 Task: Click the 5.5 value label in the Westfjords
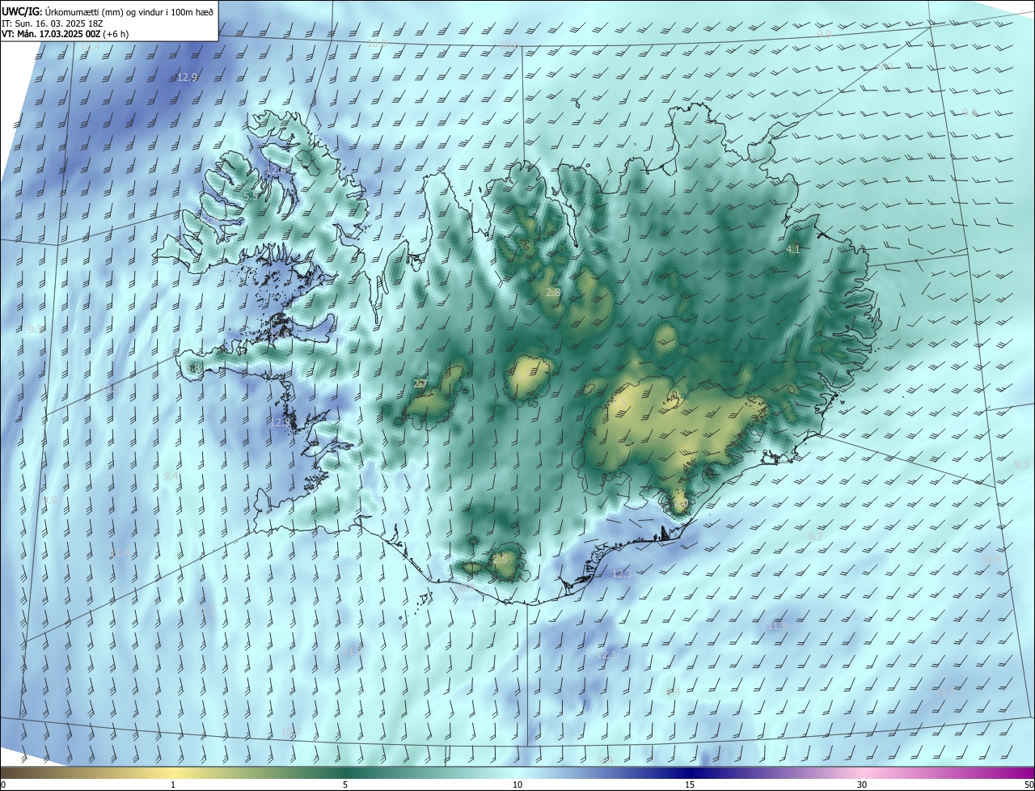(250, 197)
